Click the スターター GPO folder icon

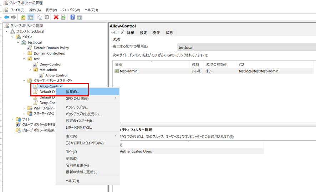pyautogui.click(x=30, y=114)
